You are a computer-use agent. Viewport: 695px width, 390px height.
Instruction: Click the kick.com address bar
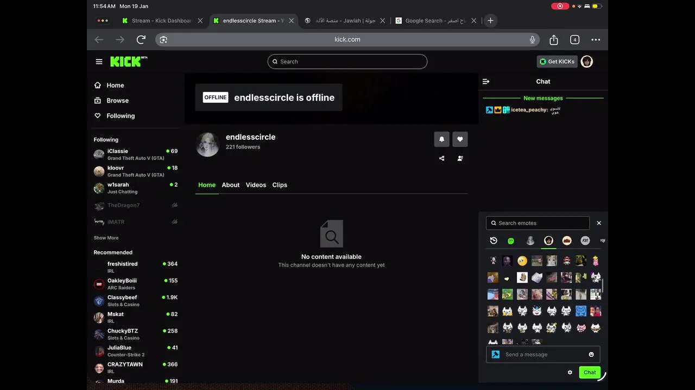[347, 40]
